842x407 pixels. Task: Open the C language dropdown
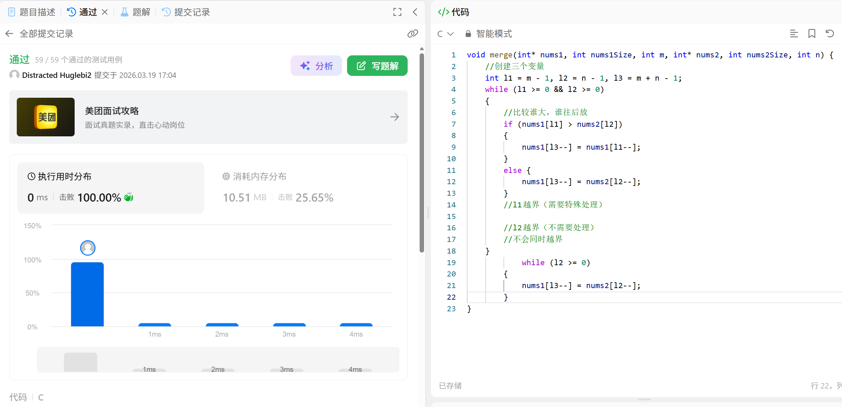445,33
